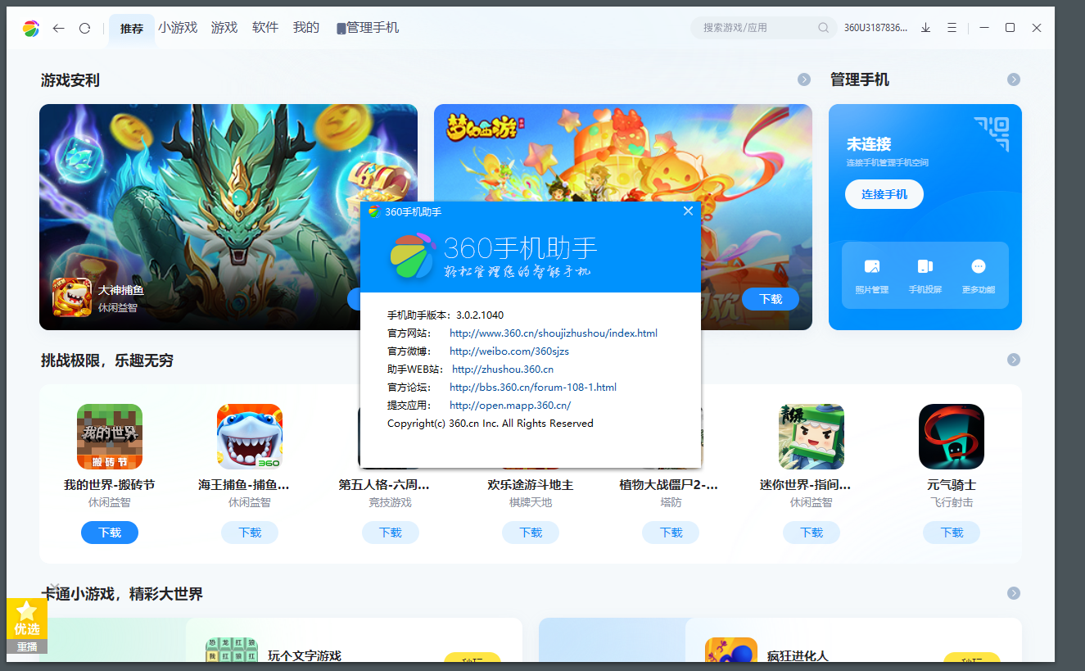Click the 未连接 status text

point(869,144)
